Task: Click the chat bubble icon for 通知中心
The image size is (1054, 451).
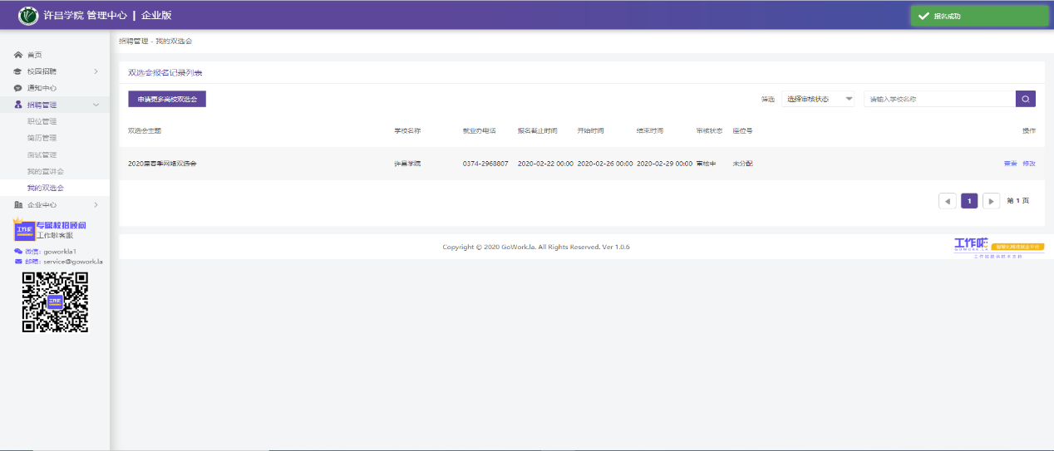Action: click(x=18, y=88)
